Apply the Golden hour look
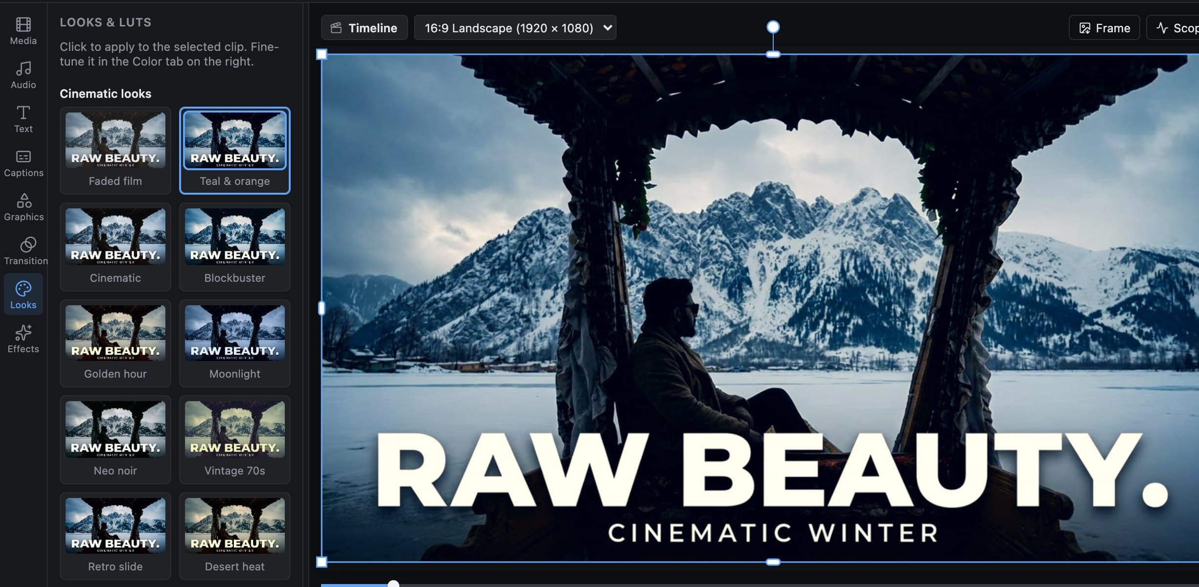The height and width of the screenshot is (587, 1199). pos(115,343)
